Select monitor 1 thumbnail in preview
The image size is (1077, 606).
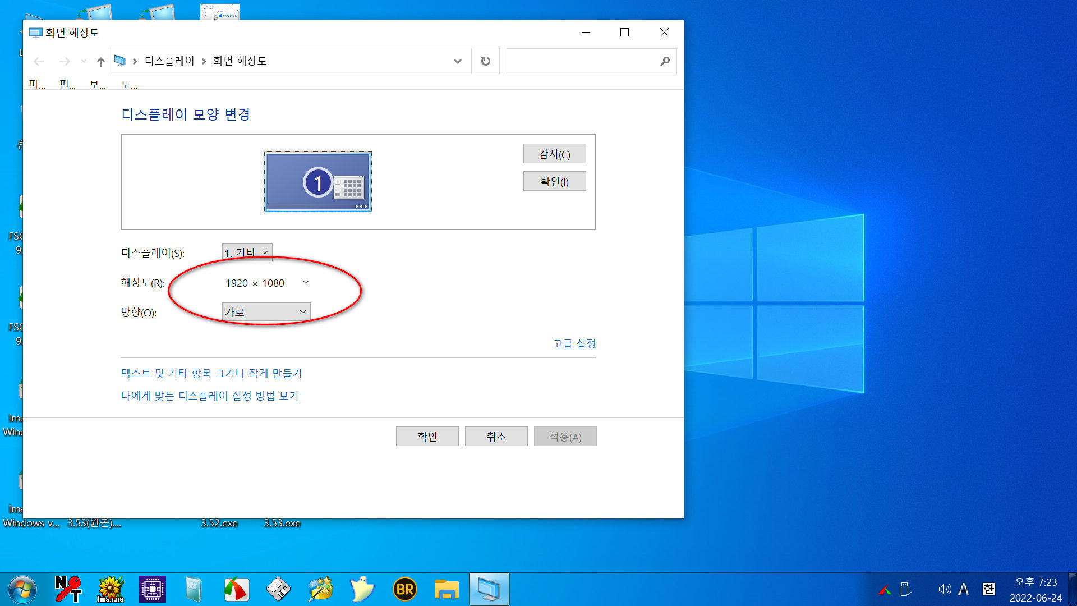click(318, 182)
